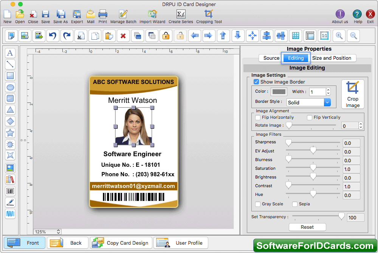The height and width of the screenshot is (253, 378).
Task: Click the actual size 1:1 icon
Action: tap(324, 36)
